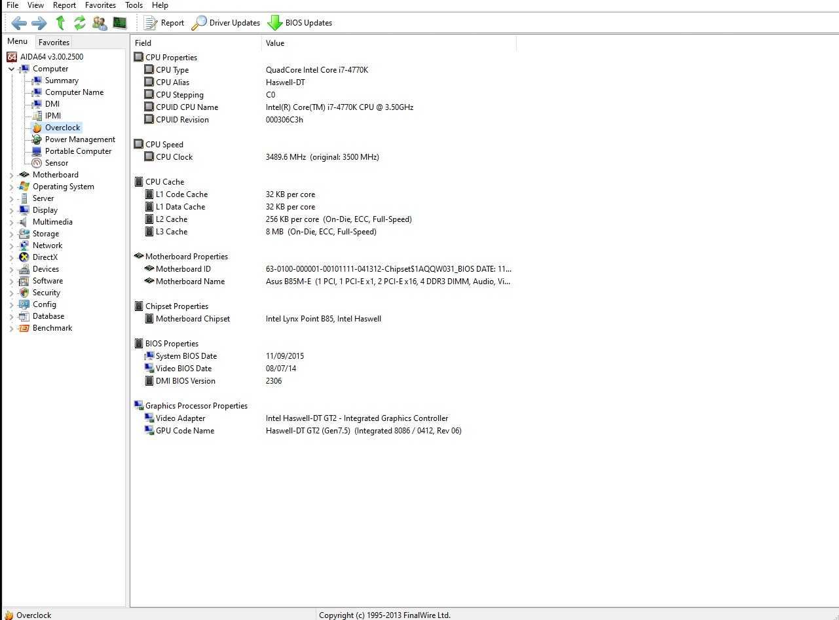Image resolution: width=839 pixels, height=620 pixels.
Task: Expand the Operating System tree node
Action: pyautogui.click(x=11, y=187)
